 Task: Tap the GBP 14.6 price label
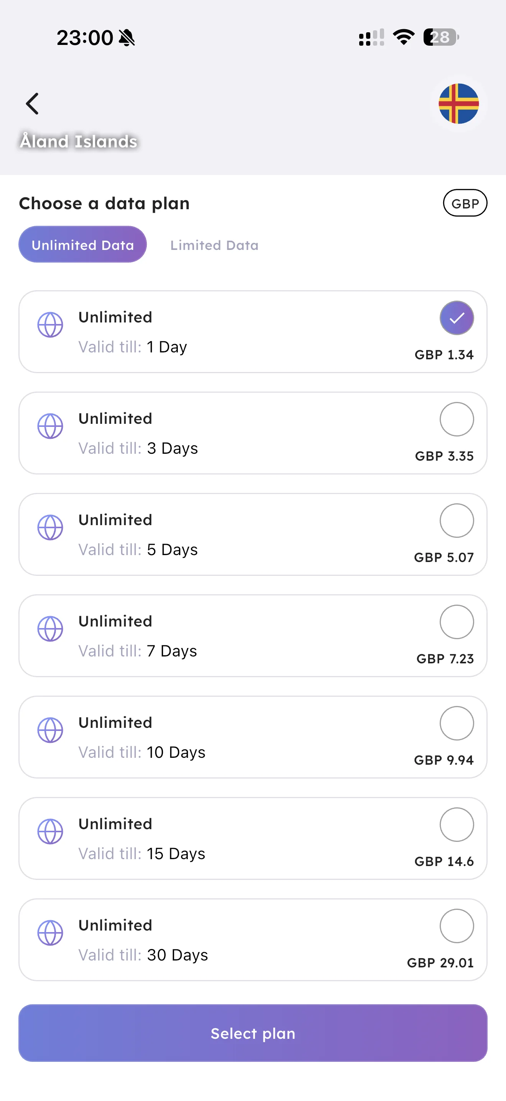(444, 861)
